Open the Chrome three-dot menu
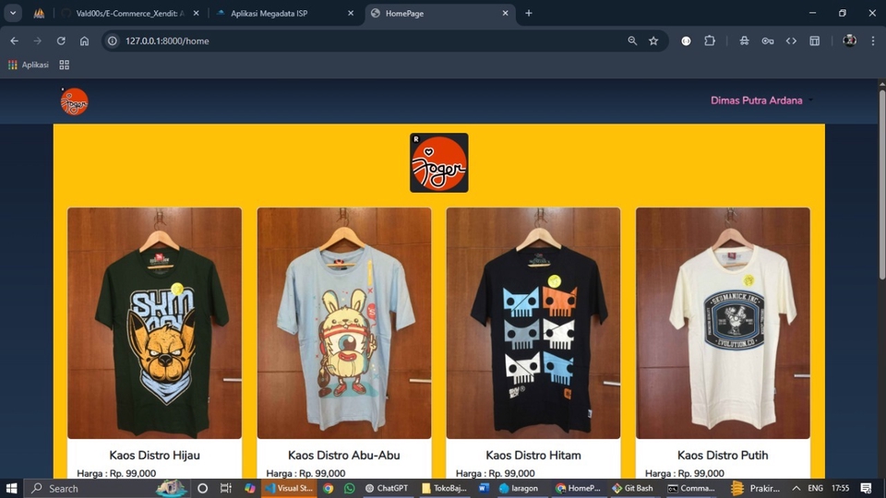886x498 pixels. point(873,41)
